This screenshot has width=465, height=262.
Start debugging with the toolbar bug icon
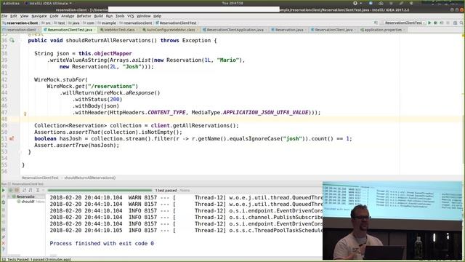click(x=435, y=23)
